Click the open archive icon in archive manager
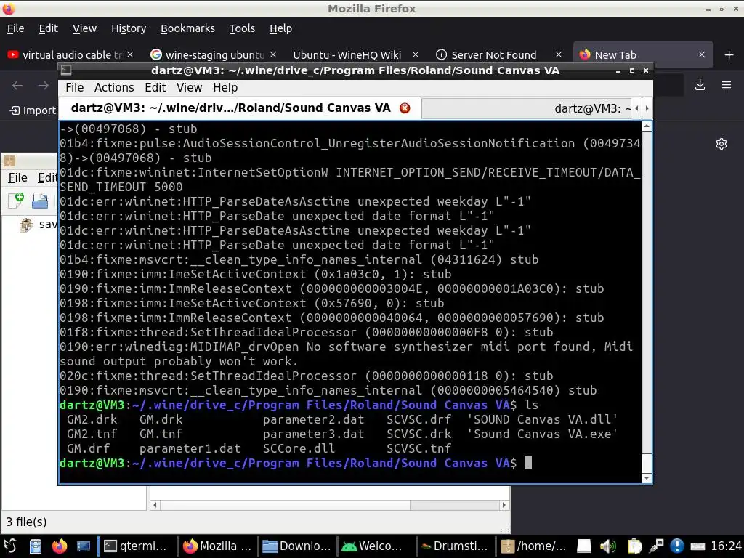The height and width of the screenshot is (558, 744). 40,201
